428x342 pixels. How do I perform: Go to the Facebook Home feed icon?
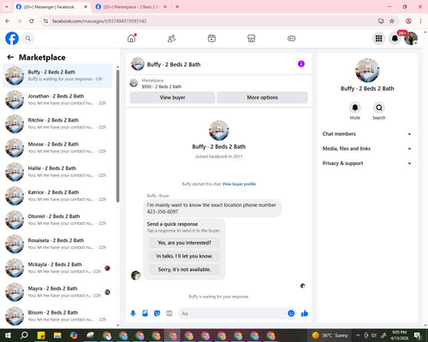click(x=132, y=38)
